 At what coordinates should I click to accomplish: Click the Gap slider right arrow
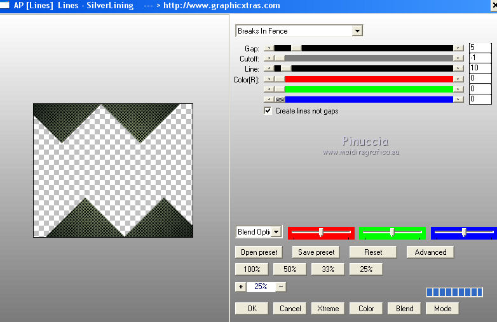458,48
